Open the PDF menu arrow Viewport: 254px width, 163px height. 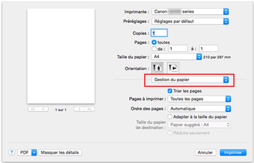click(x=34, y=152)
